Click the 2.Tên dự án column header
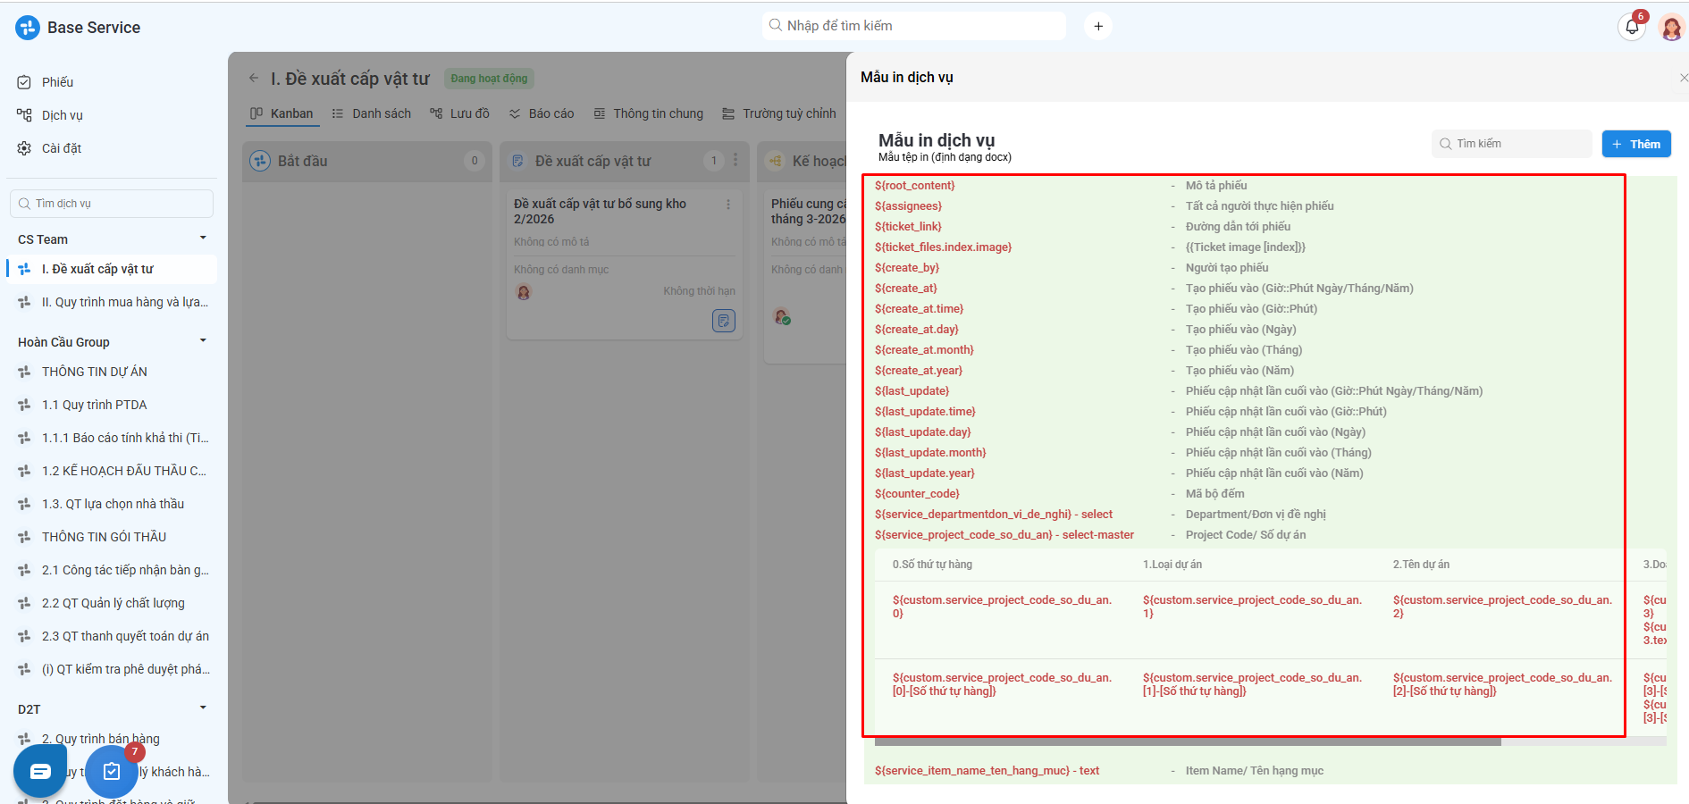Screen dimensions: 1689x804 [1421, 565]
